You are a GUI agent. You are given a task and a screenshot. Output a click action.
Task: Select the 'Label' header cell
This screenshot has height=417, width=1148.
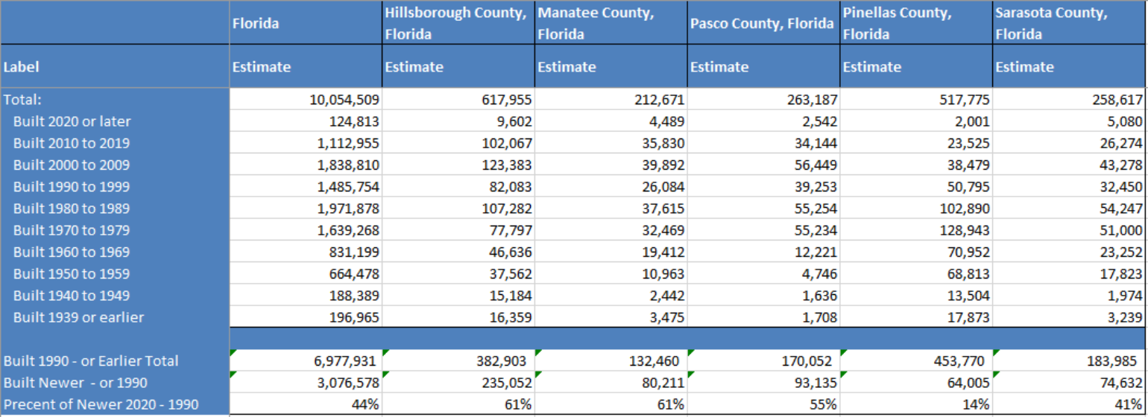tap(114, 66)
